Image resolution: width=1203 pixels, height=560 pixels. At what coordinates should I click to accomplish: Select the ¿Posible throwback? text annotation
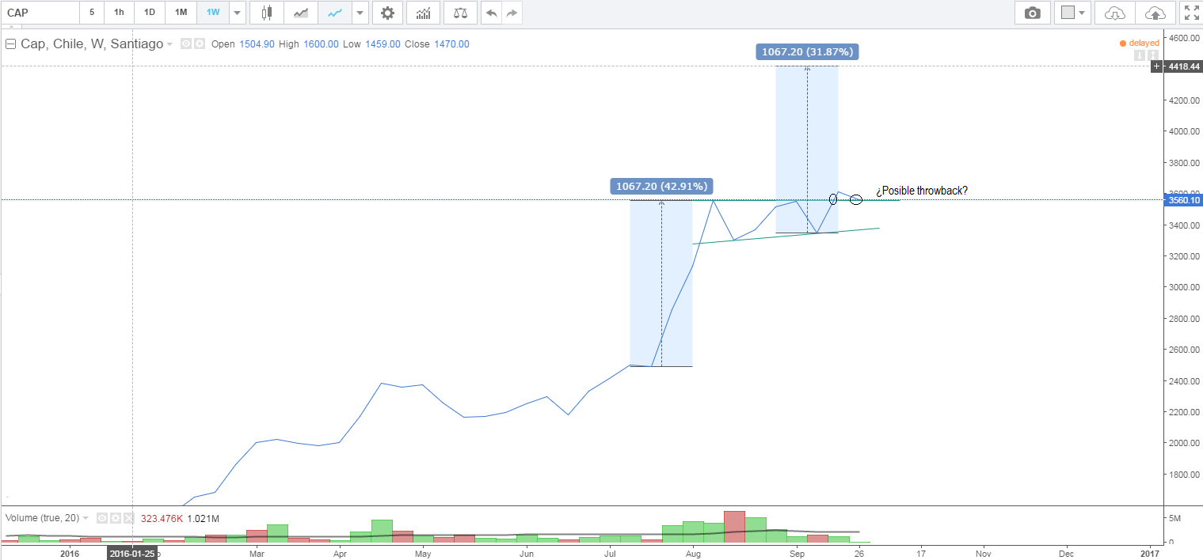[x=922, y=191]
